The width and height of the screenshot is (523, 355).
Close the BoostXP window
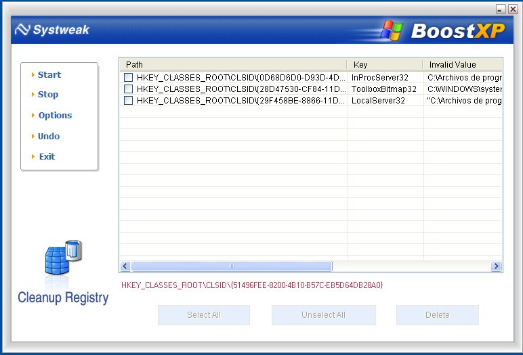(x=513, y=9)
